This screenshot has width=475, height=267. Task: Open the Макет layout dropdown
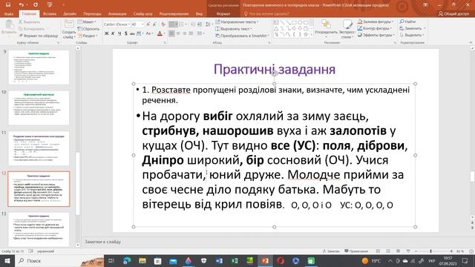[x=87, y=22]
